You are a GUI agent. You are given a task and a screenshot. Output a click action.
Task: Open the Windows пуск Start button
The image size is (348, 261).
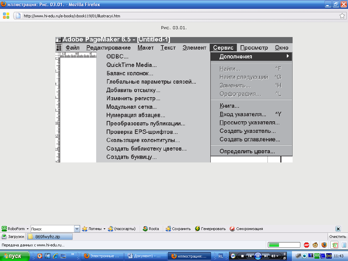[x=15, y=256]
